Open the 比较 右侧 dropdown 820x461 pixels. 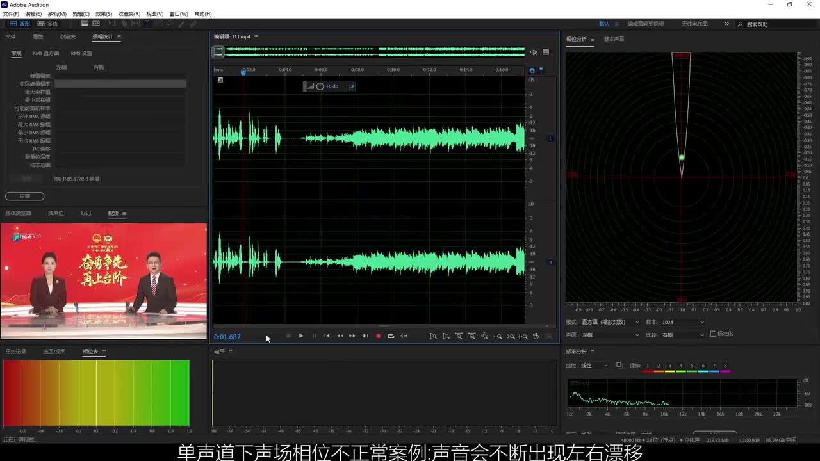(683, 335)
